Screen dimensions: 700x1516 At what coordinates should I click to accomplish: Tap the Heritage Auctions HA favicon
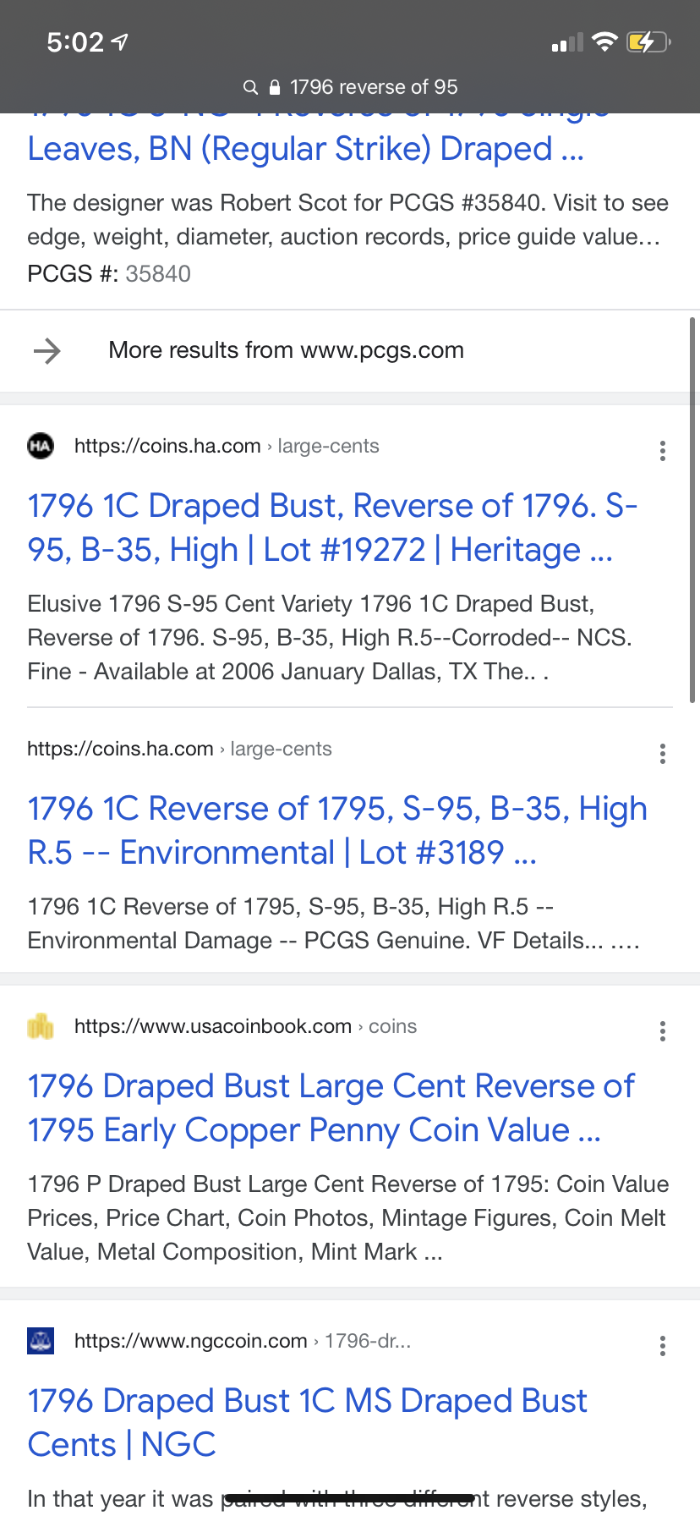41,446
